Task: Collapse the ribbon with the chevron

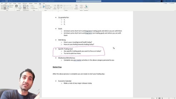Action: pyautogui.click(x=175, y=10)
